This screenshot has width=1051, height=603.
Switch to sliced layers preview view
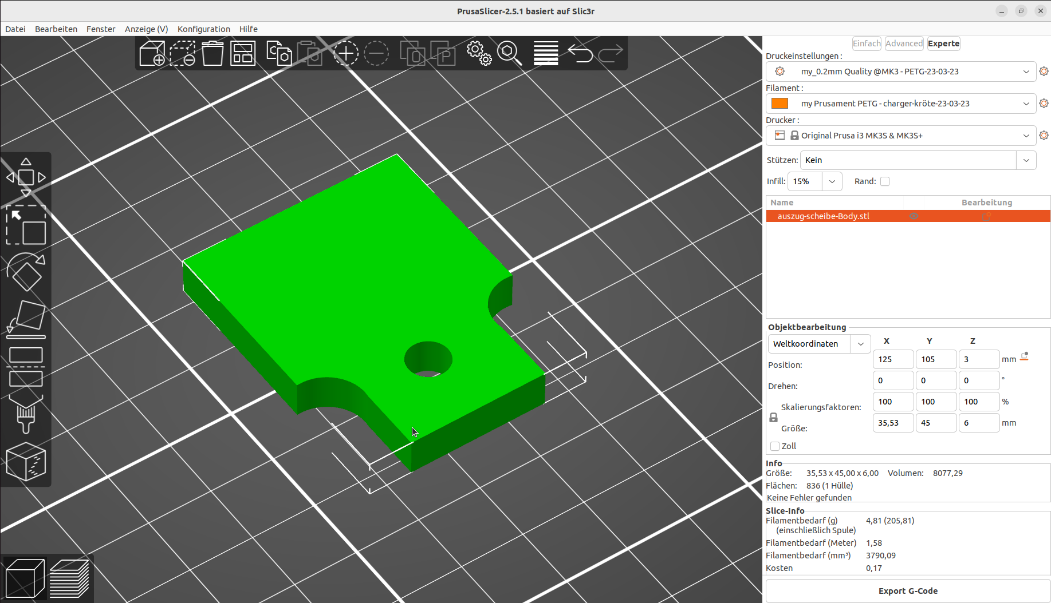pos(69,578)
